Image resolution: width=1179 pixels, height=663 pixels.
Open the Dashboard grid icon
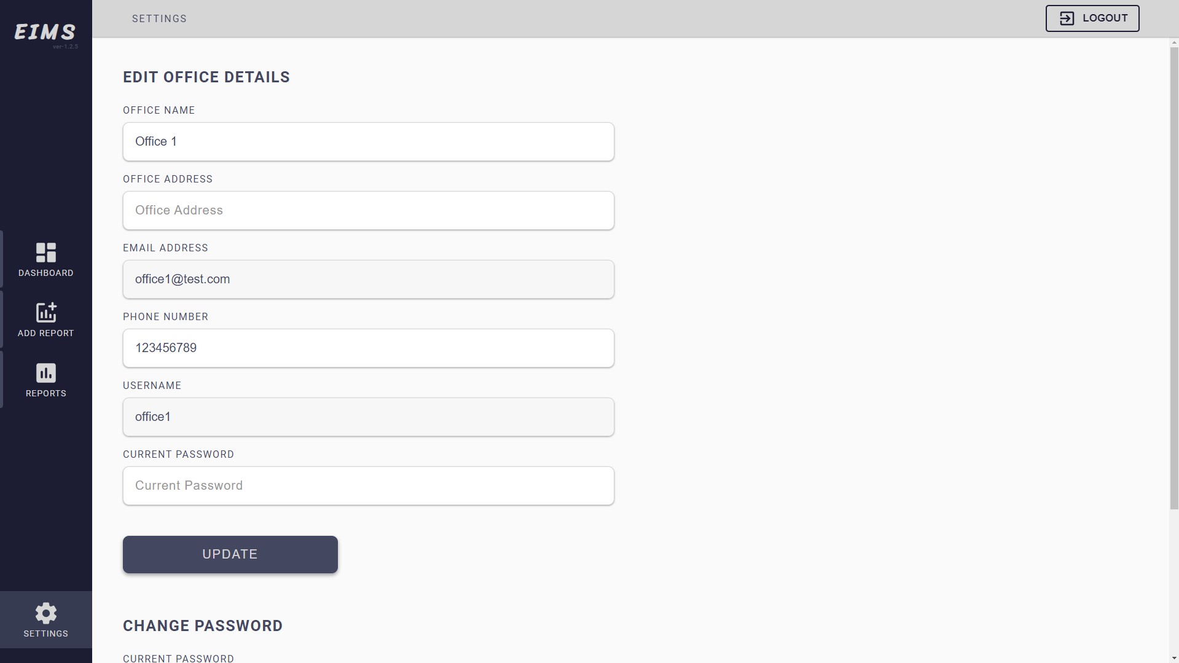click(46, 253)
